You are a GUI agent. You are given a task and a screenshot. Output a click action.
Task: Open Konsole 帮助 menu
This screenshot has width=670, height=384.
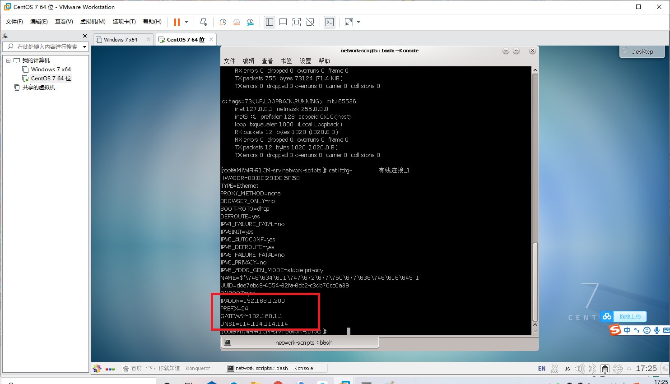tap(324, 61)
